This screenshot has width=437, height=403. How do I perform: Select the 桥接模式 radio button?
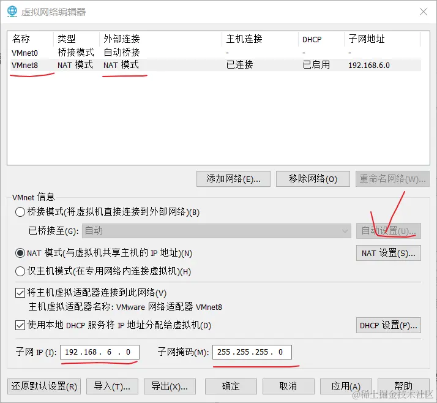pos(20,212)
